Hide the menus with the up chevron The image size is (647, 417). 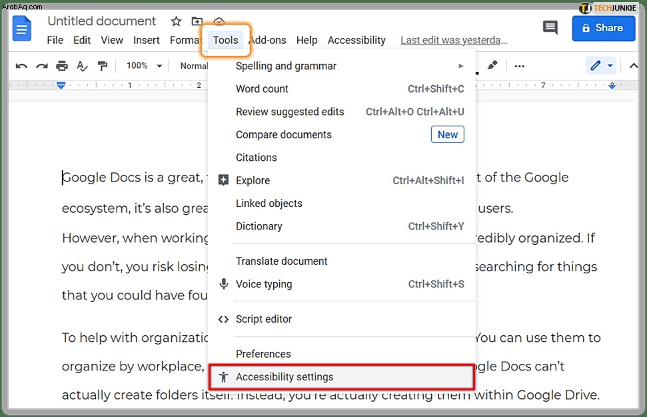pos(634,66)
